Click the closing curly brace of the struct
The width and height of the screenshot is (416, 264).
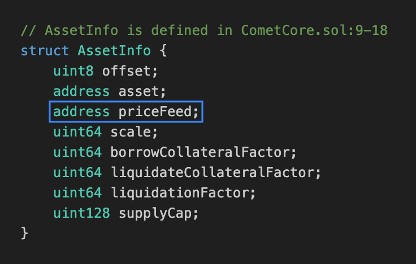tap(24, 233)
